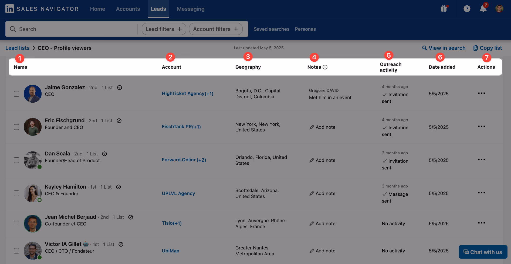511x264 pixels.
Task: Open UPLVL Agency account
Action: coord(178,193)
